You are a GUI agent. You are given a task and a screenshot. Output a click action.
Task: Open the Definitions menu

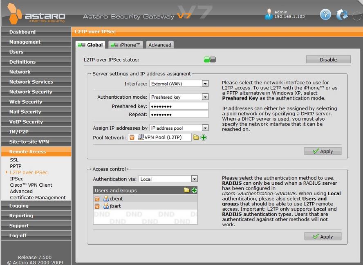[x=36, y=62]
